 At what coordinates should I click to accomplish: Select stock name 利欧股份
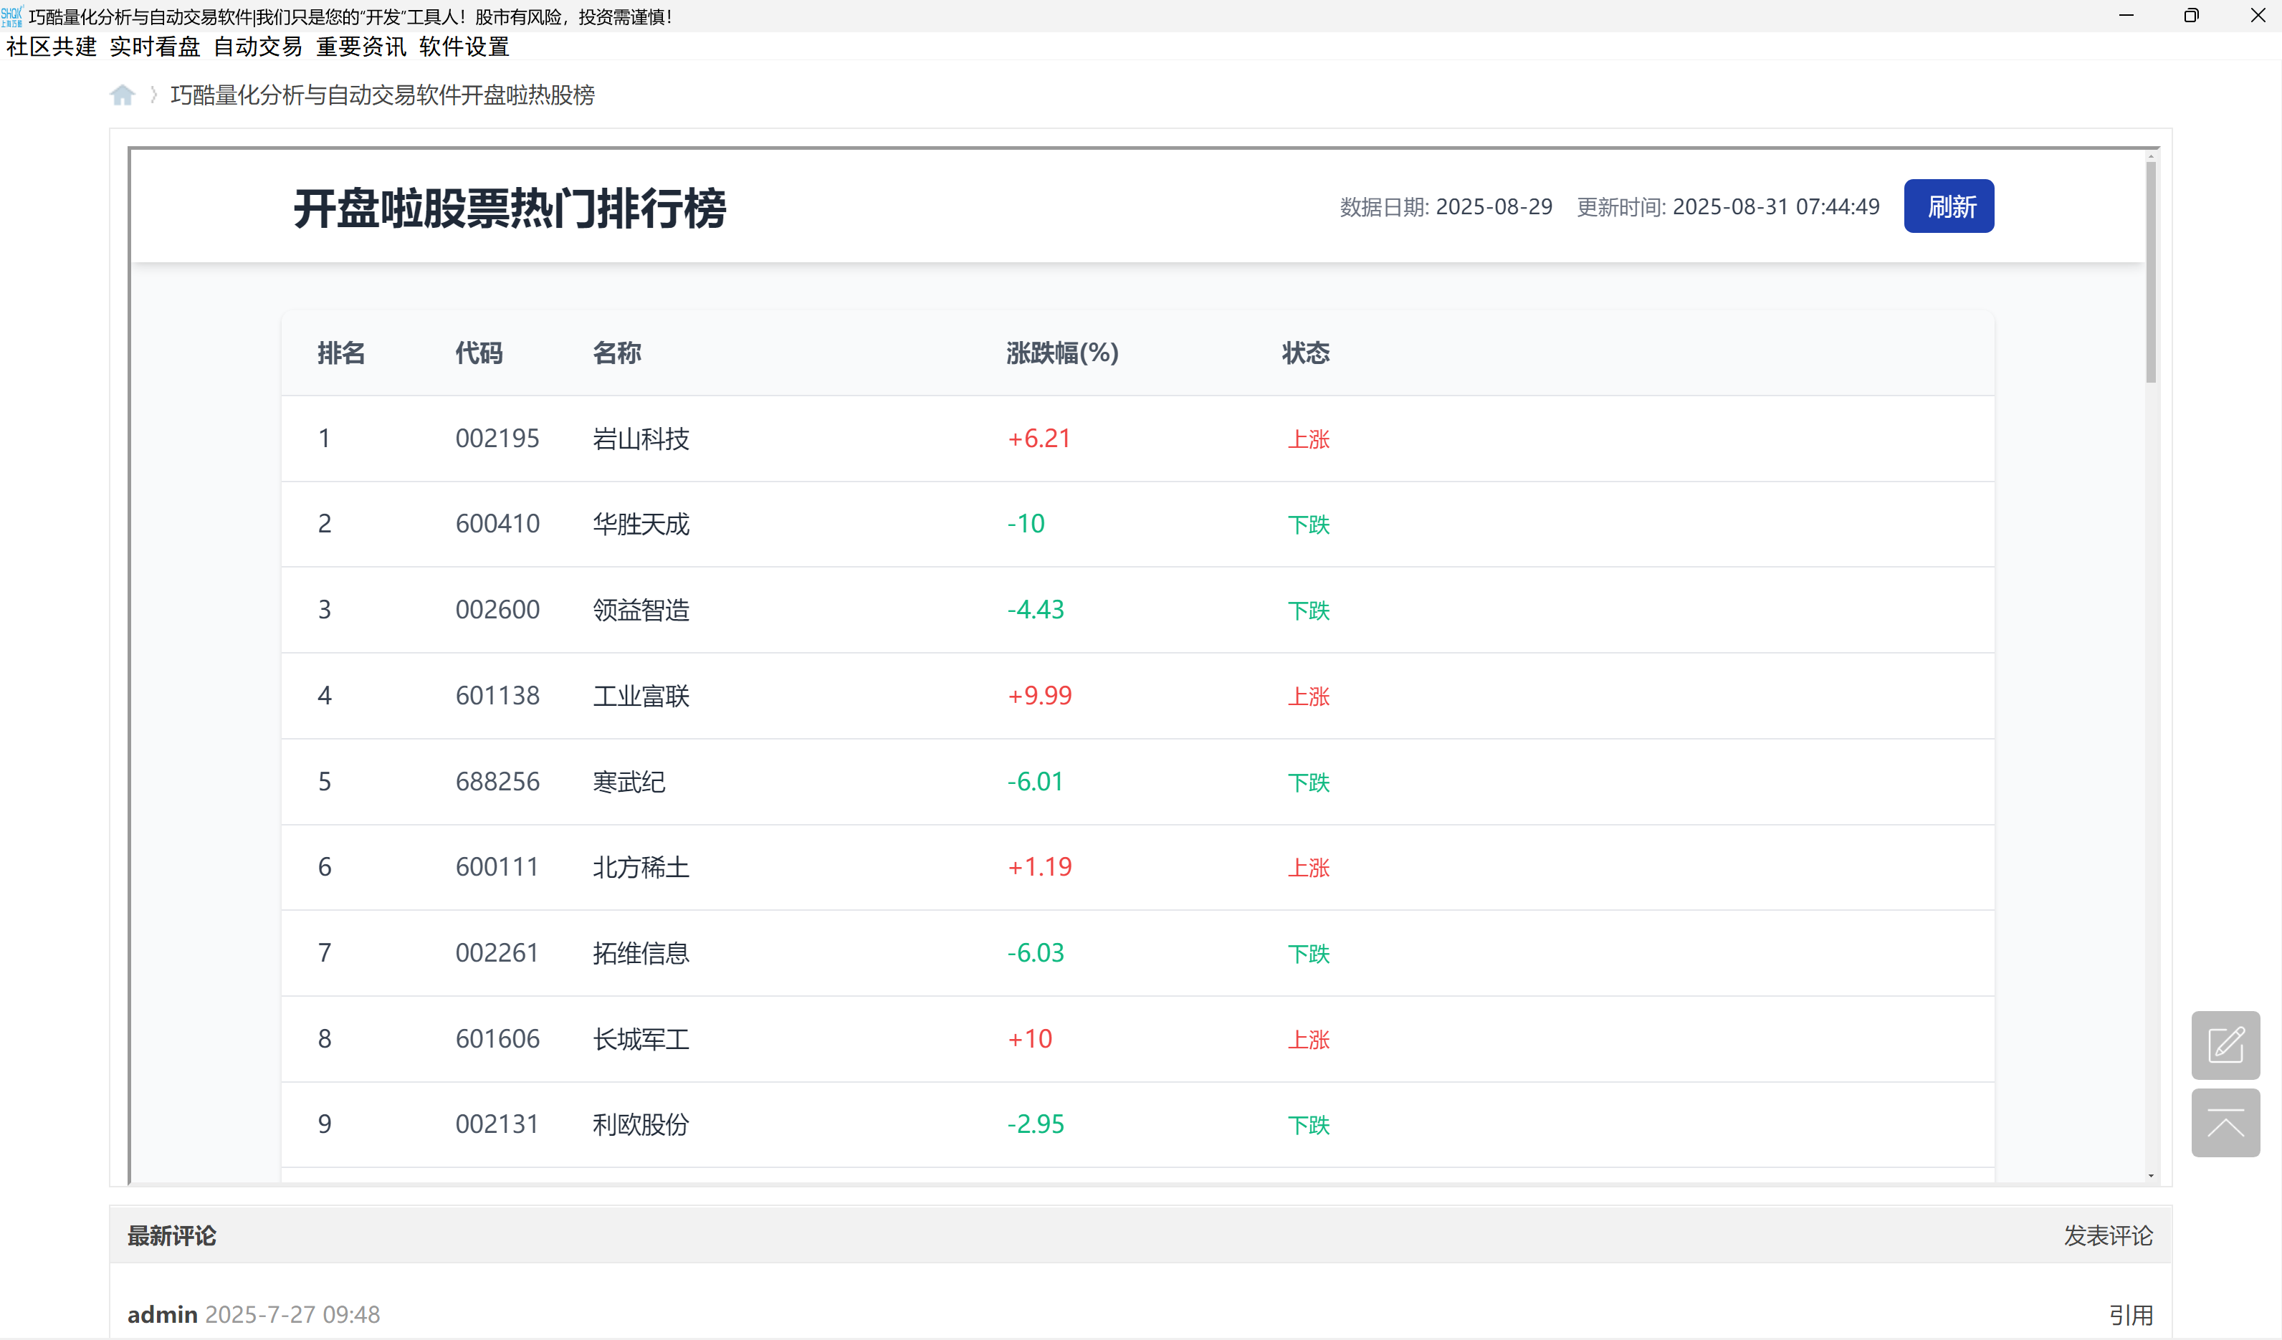pyautogui.click(x=641, y=1124)
